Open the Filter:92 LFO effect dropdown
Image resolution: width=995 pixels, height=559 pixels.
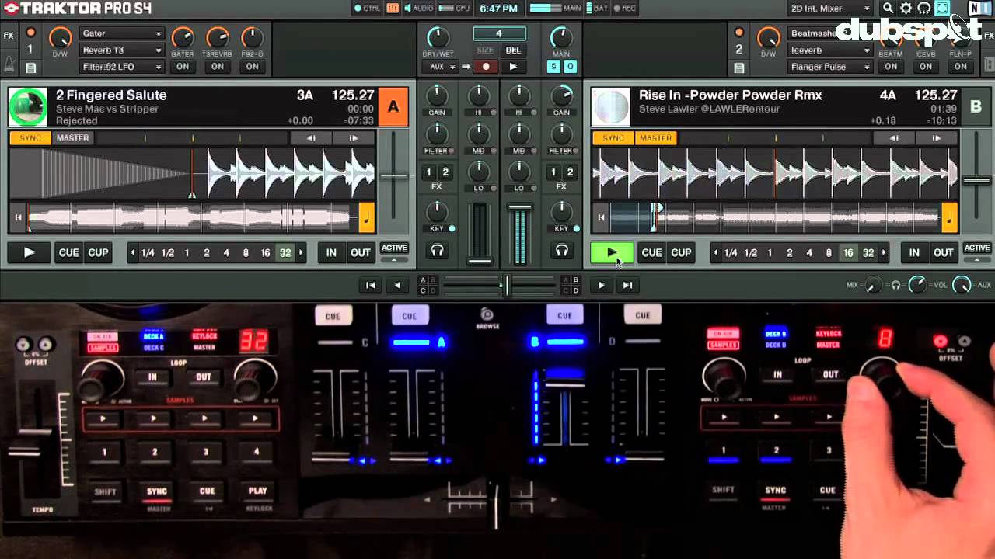(x=122, y=67)
